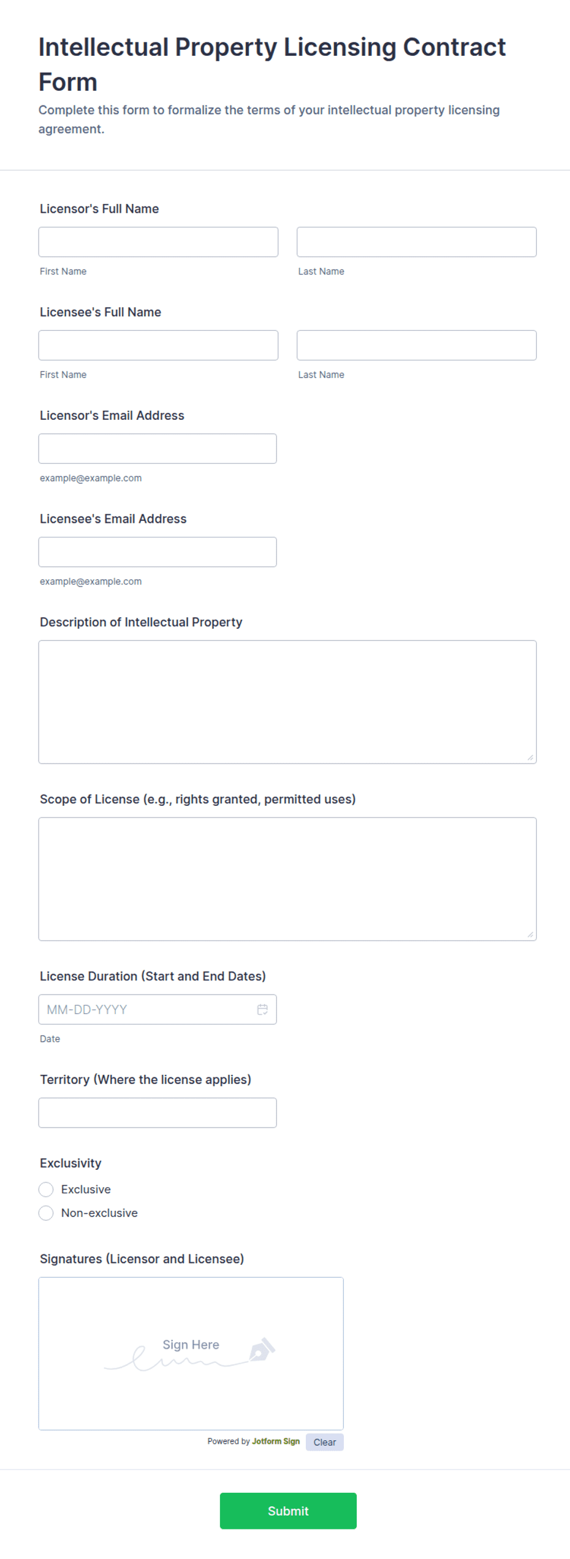Grab the Description textarea resize handle
570x1559 pixels.
(530, 758)
